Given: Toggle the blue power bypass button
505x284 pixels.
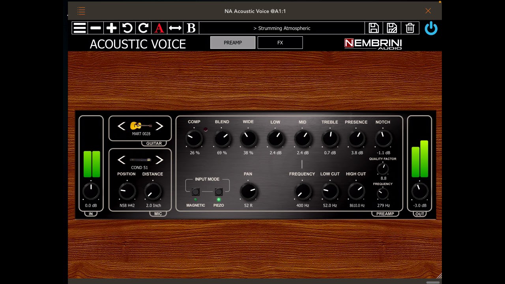Looking at the screenshot, I should click(x=431, y=28).
